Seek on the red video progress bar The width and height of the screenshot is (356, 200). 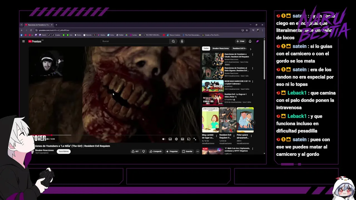click(114, 135)
